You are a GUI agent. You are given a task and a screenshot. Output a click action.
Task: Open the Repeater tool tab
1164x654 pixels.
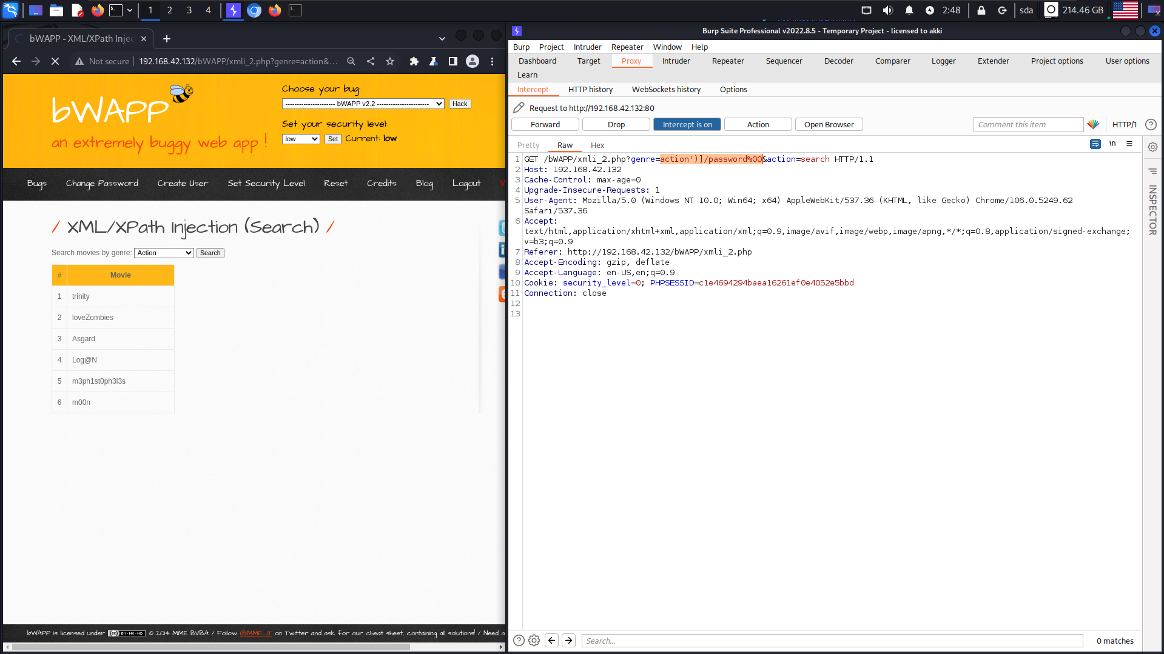[728, 61]
